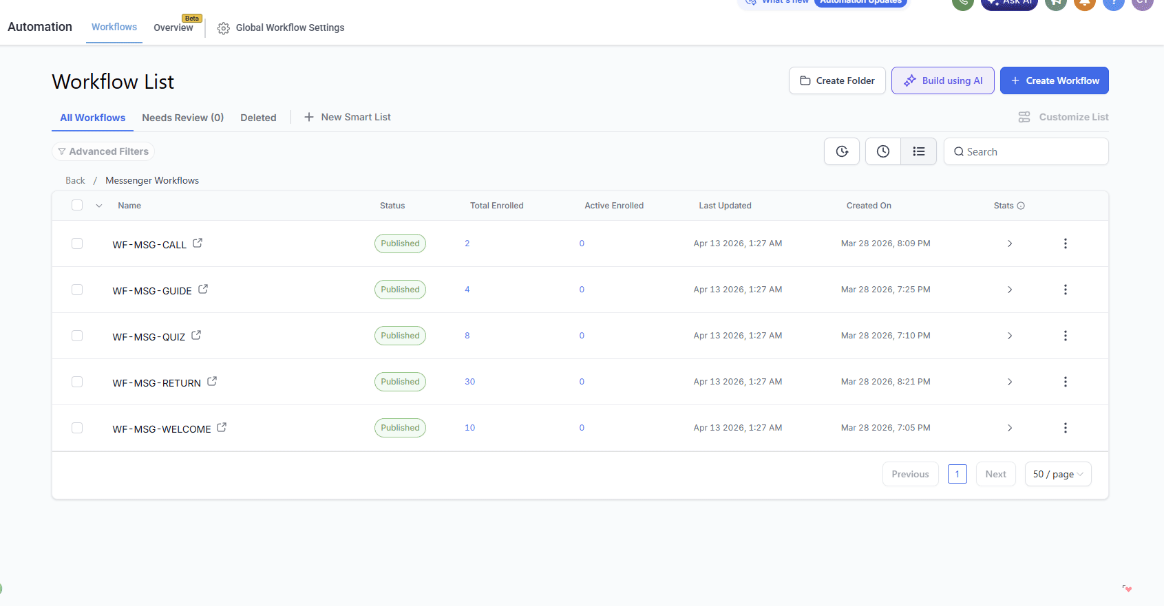
Task: Tick the select-all checkbox in table header
Action: tap(77, 205)
